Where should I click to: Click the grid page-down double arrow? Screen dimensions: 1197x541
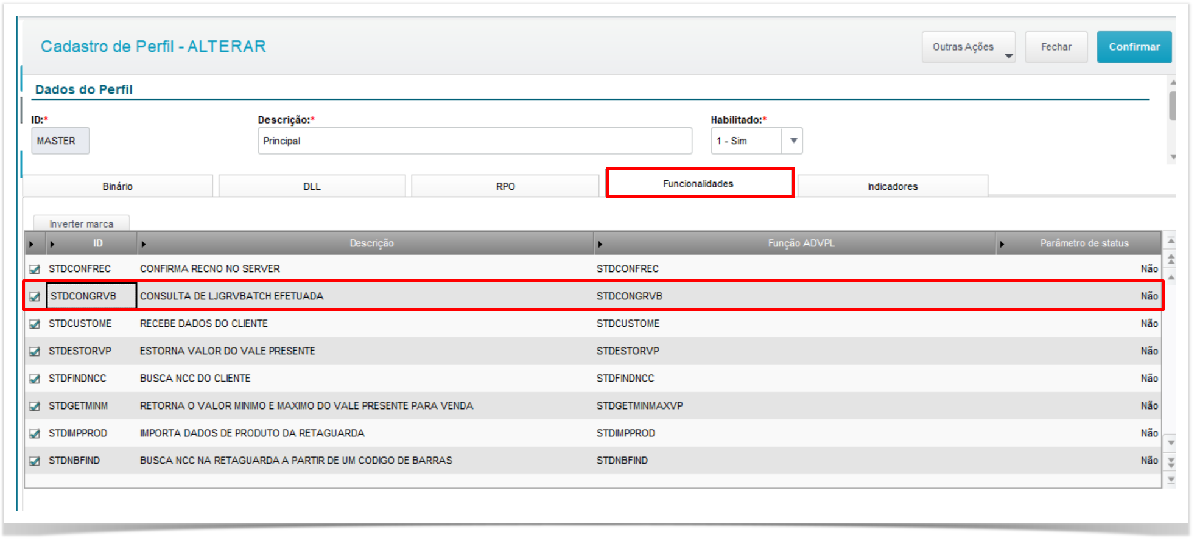1171,462
